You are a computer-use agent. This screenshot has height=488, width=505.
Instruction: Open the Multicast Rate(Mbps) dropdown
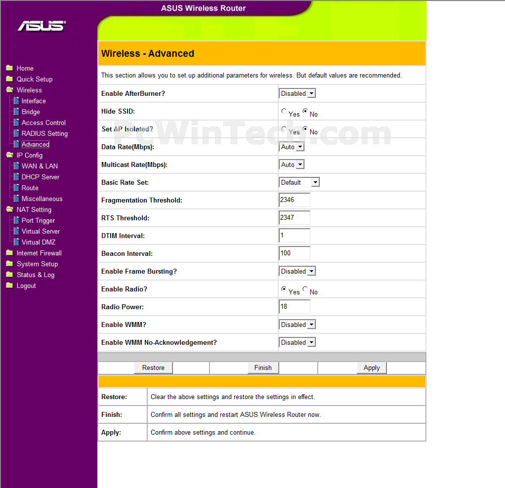coord(292,164)
